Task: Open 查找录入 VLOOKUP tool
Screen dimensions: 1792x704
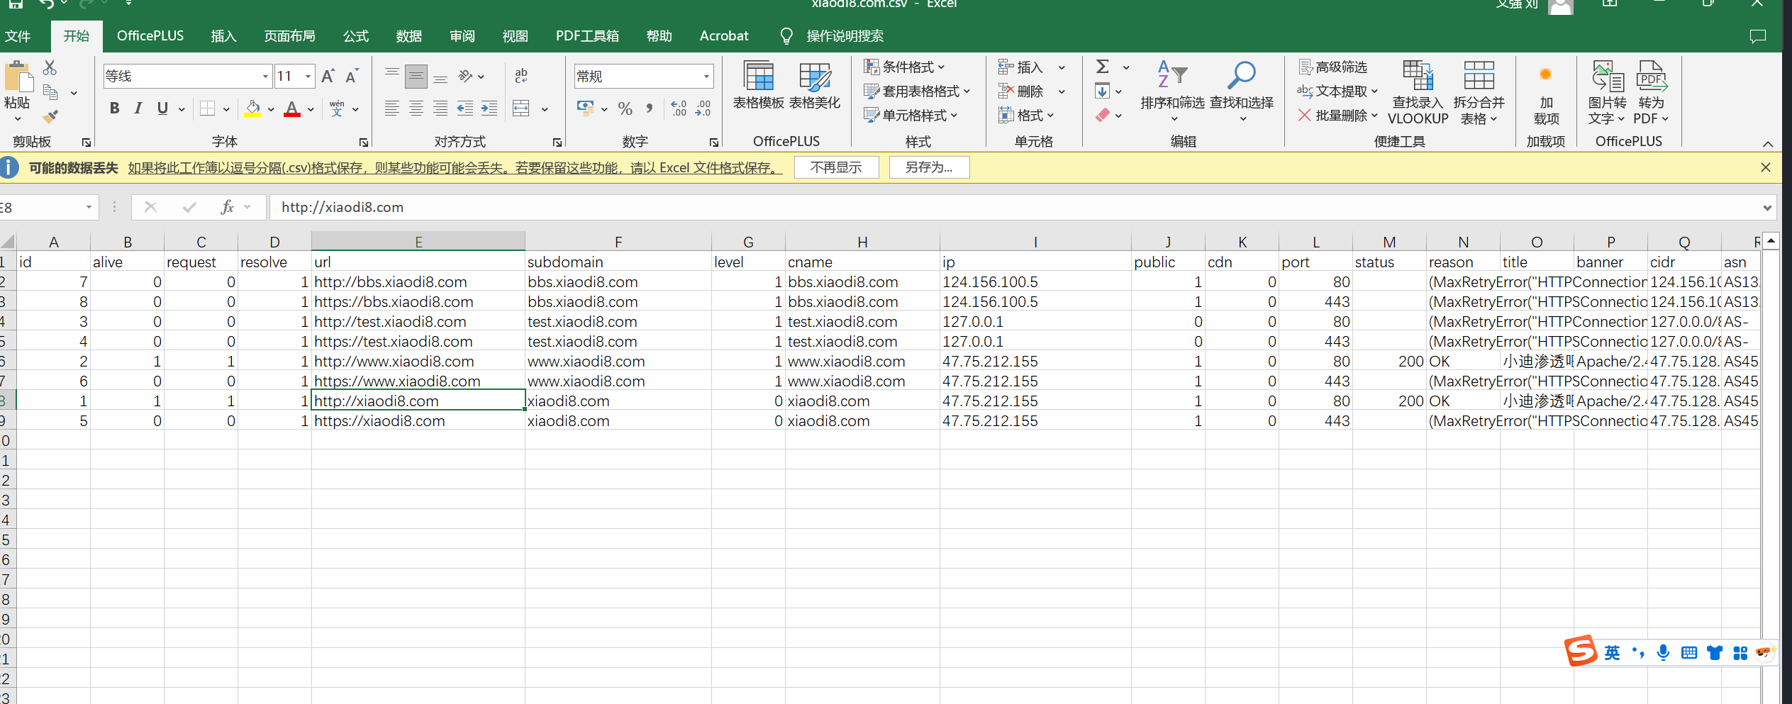Action: 1418,93
